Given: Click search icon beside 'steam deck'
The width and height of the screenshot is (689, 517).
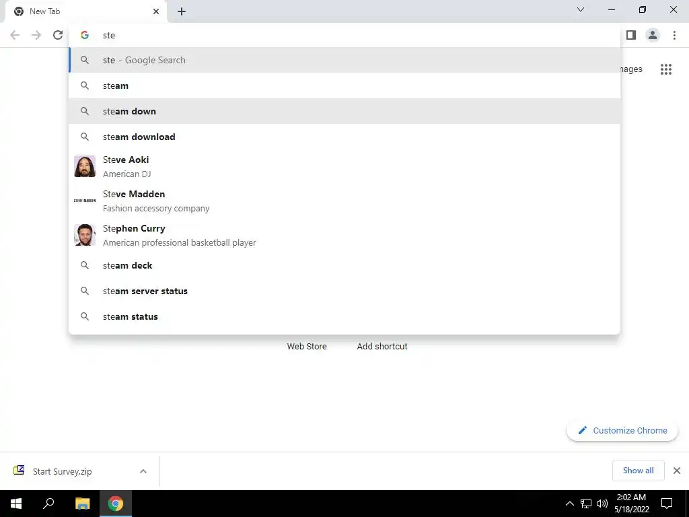Looking at the screenshot, I should 85,265.
